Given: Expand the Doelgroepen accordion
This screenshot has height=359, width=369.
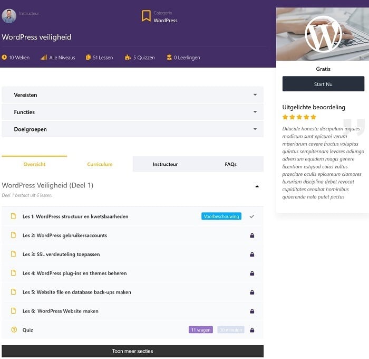Looking at the screenshot, I should 132,129.
